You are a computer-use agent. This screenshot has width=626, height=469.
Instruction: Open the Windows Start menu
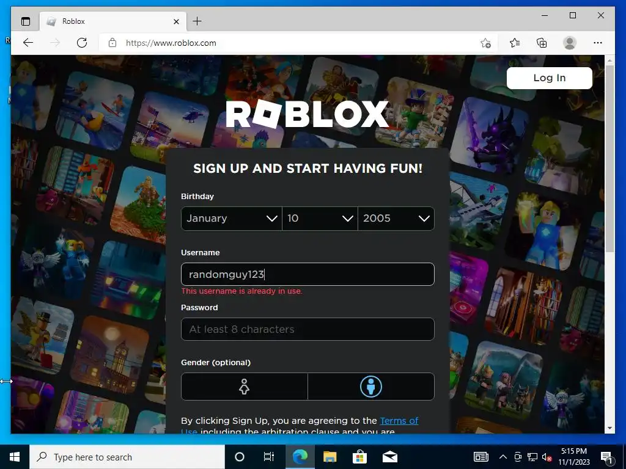coord(15,457)
